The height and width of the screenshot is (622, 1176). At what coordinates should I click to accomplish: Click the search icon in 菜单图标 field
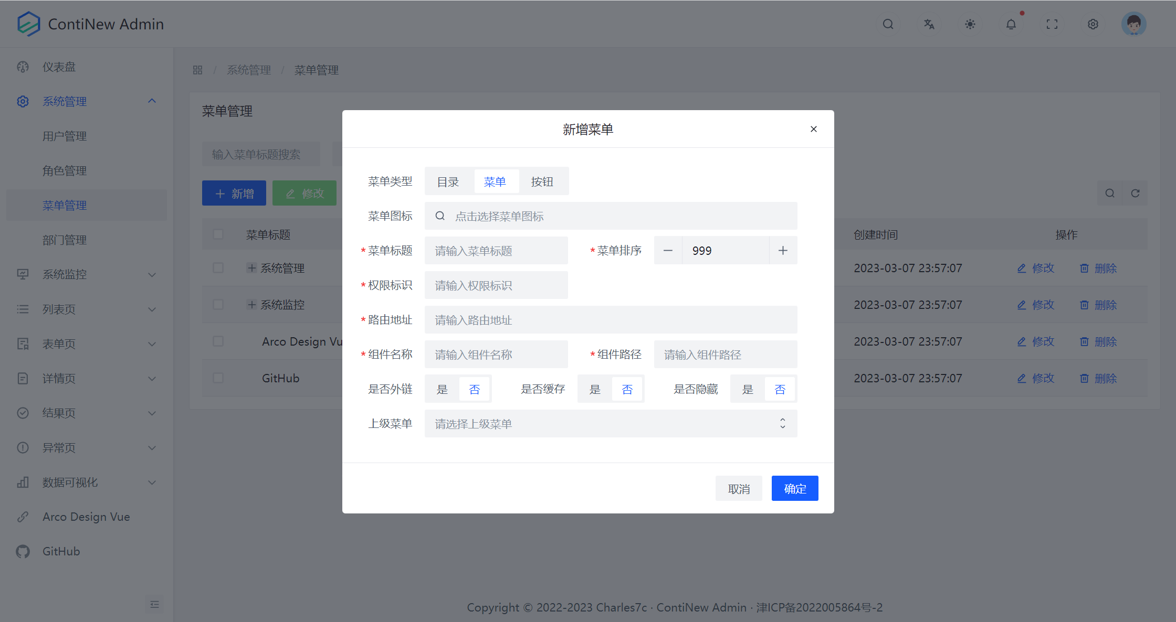click(440, 216)
